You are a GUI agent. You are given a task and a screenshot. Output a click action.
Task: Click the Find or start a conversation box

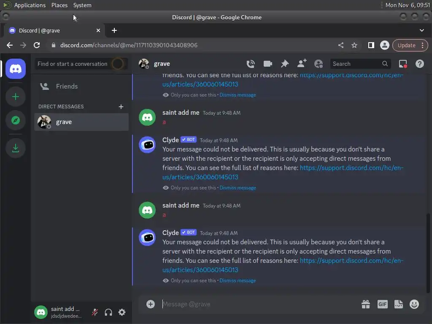click(x=81, y=64)
